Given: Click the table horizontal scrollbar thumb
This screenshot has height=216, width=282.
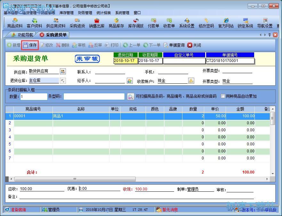Looking at the screenshot, I should 75,179.
